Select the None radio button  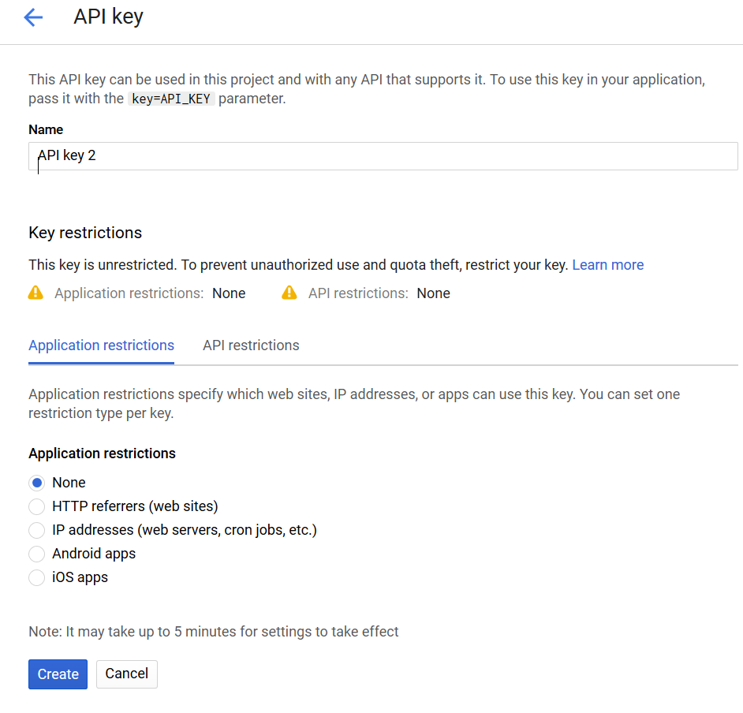point(36,483)
